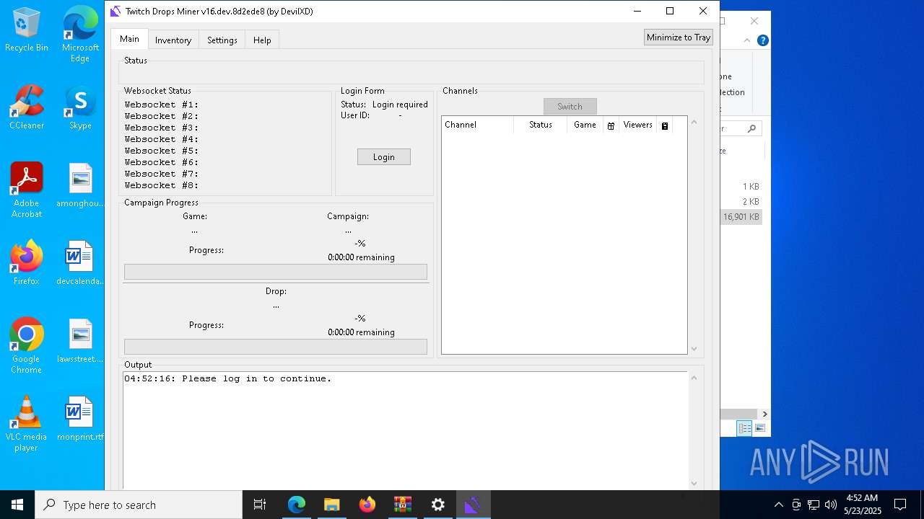Switch File Explorer to large icons view
This screenshot has height=519, width=924.
point(759,428)
